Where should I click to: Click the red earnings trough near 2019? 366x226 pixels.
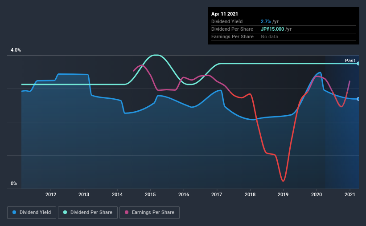[x=283, y=180]
